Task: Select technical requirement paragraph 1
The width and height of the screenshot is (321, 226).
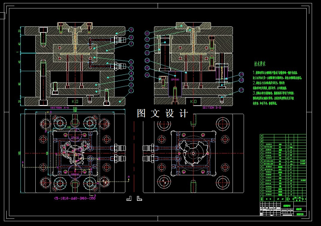Action: point(277,75)
